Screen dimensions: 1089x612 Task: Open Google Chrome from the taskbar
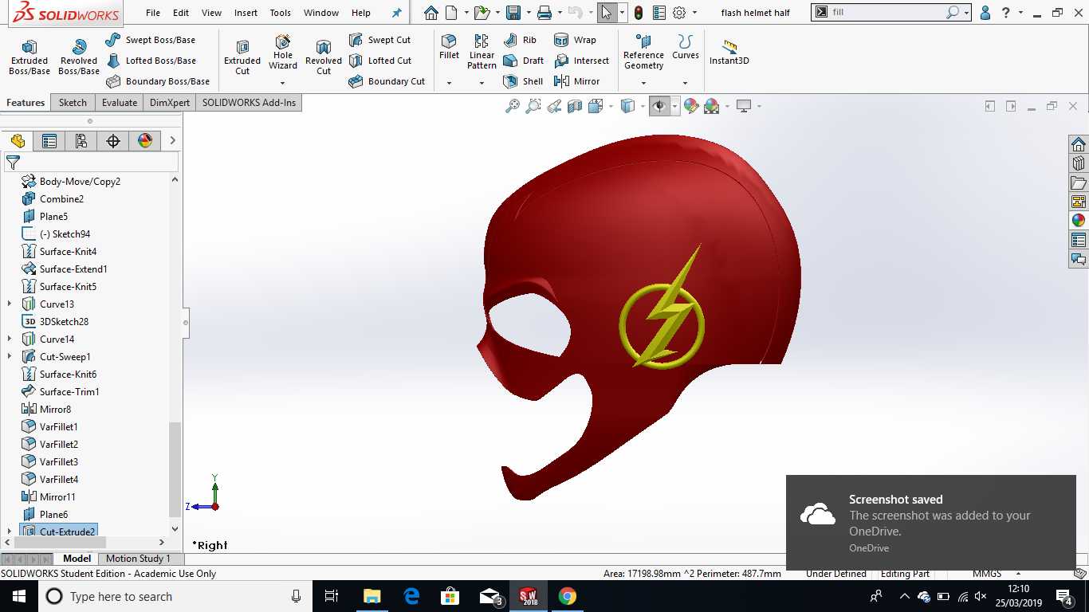click(567, 596)
